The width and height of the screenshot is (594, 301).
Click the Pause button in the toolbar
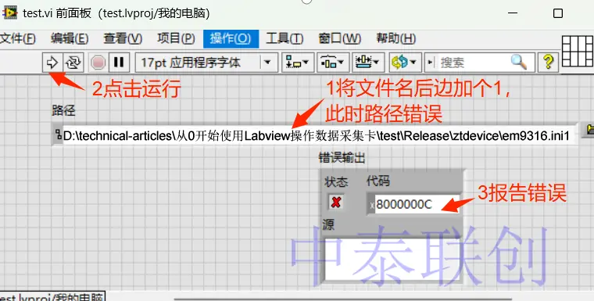[x=119, y=63]
